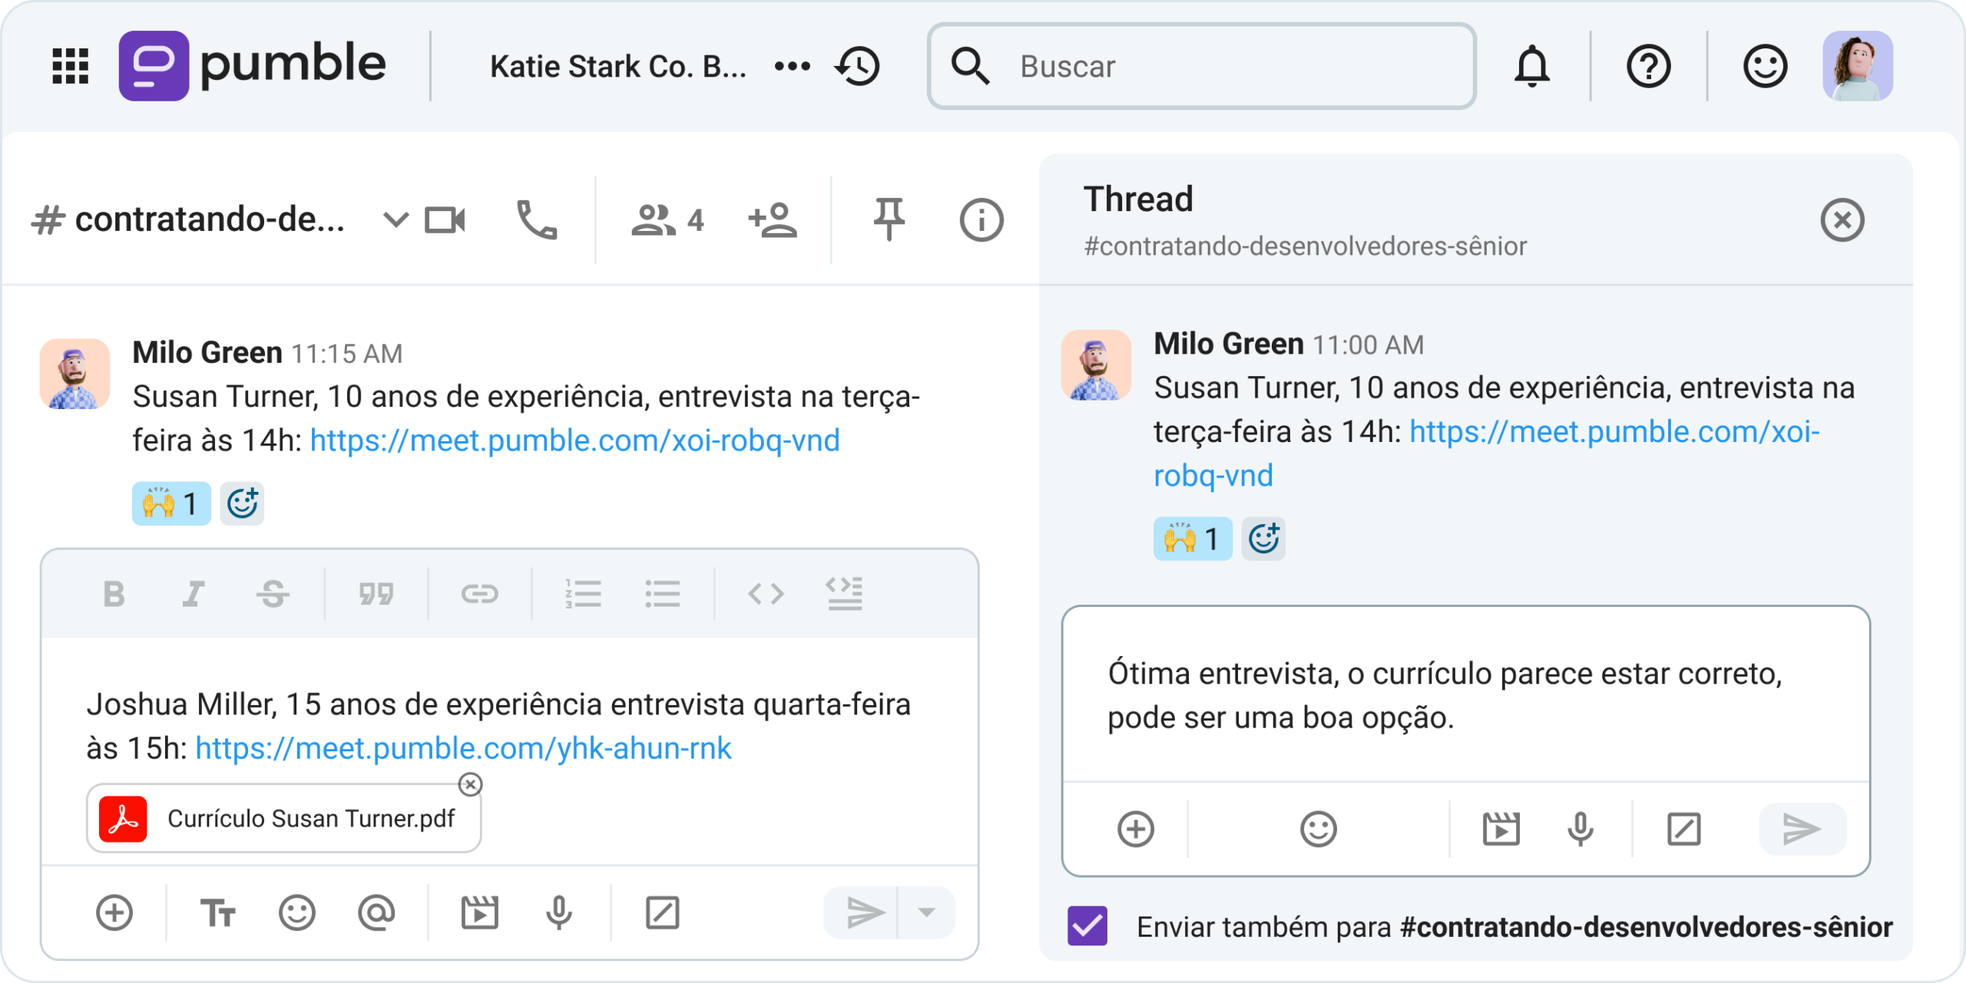Screen dimensions: 1966x983
Task: View the 4 channel members
Action: [x=665, y=219]
